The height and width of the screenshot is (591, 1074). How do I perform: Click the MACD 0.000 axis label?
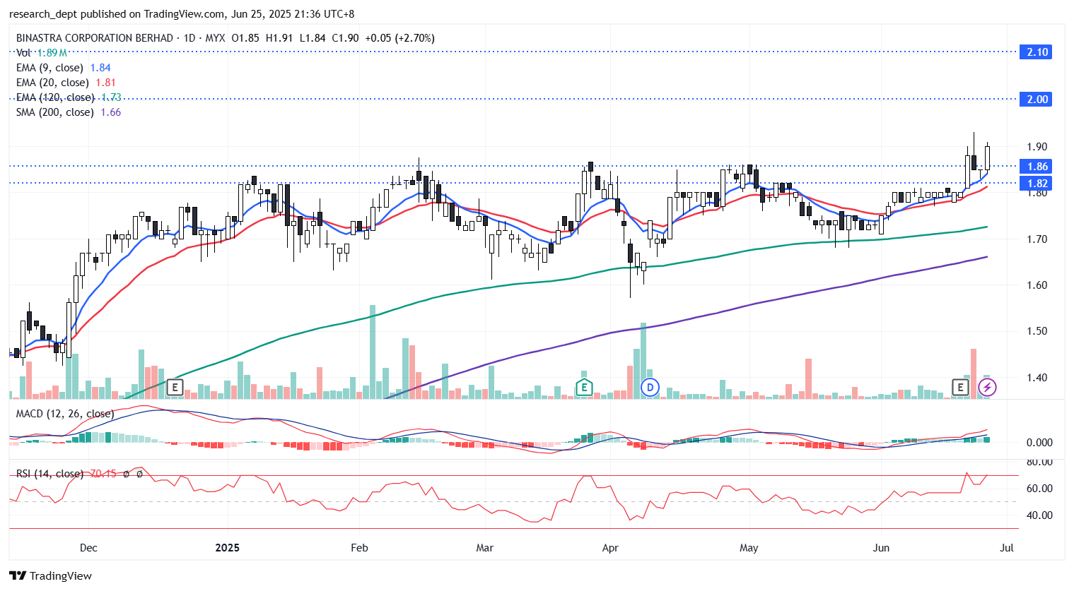coord(1039,443)
